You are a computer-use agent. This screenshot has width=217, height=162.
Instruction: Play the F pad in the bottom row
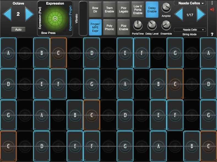(92, 146)
